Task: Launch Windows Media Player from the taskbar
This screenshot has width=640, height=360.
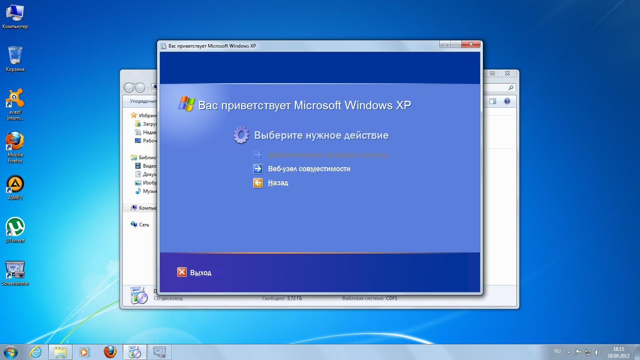Action: [85, 352]
